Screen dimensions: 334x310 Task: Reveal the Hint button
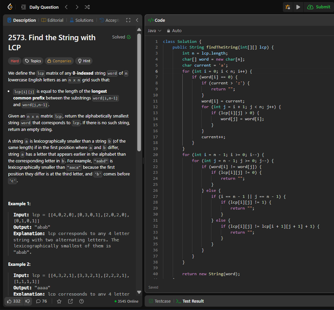(x=84, y=61)
